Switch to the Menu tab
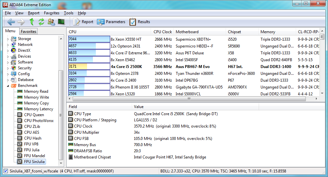Image resolution: width=328 pixels, height=177 pixels. [x=10, y=31]
